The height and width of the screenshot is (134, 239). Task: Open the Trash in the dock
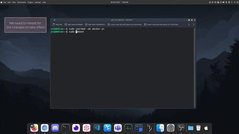point(198,128)
